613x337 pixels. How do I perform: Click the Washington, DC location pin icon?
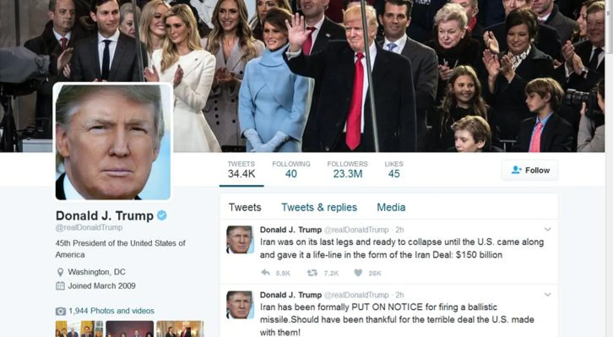[x=60, y=272]
